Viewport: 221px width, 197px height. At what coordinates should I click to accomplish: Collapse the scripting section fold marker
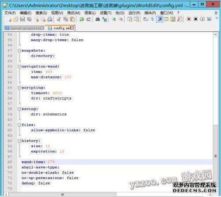point(19,88)
